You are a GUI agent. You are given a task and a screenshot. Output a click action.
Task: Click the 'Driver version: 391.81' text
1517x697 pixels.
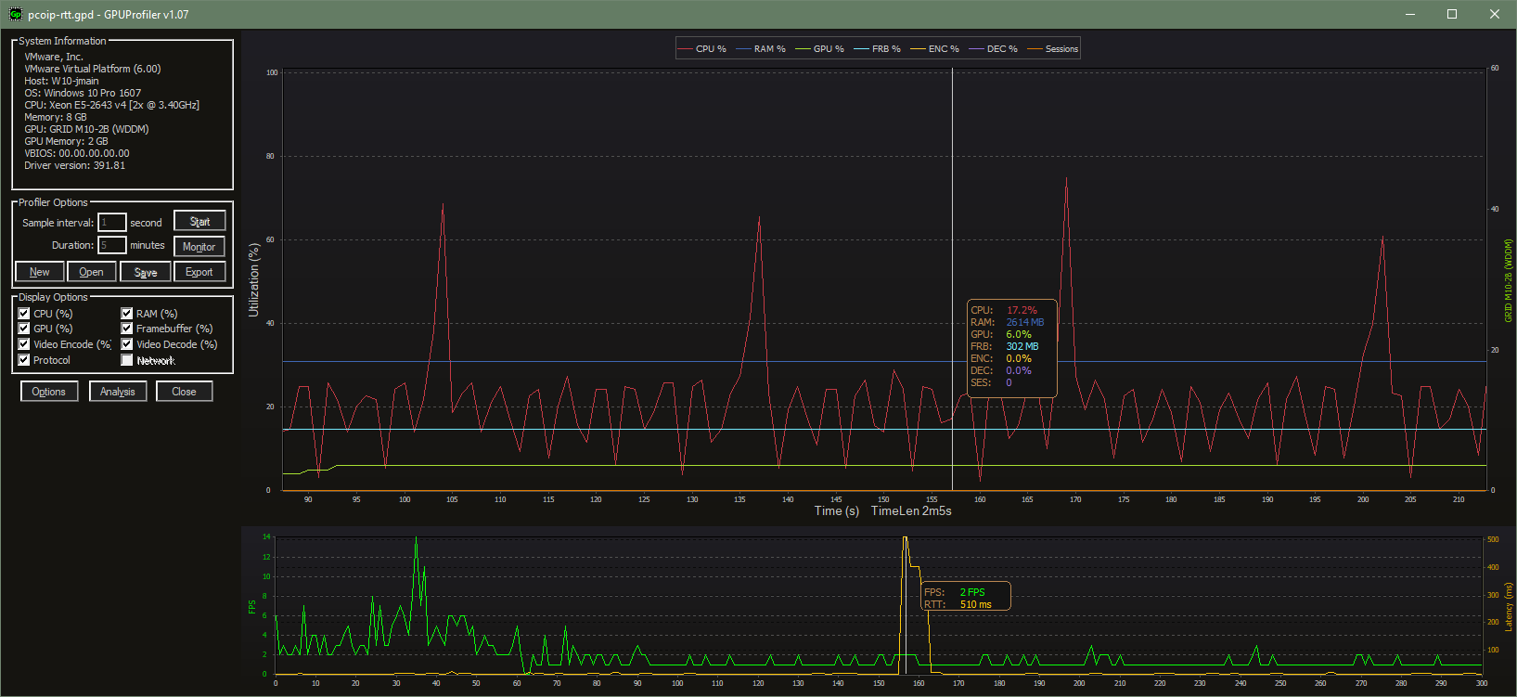coord(74,165)
